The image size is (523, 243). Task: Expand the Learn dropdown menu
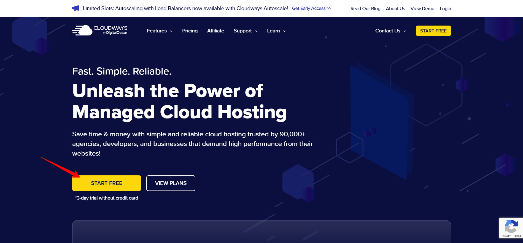(276, 31)
